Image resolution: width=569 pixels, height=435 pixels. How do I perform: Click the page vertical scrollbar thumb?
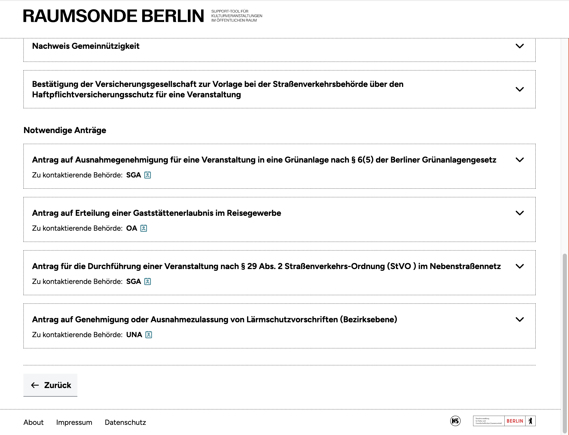coord(565,339)
